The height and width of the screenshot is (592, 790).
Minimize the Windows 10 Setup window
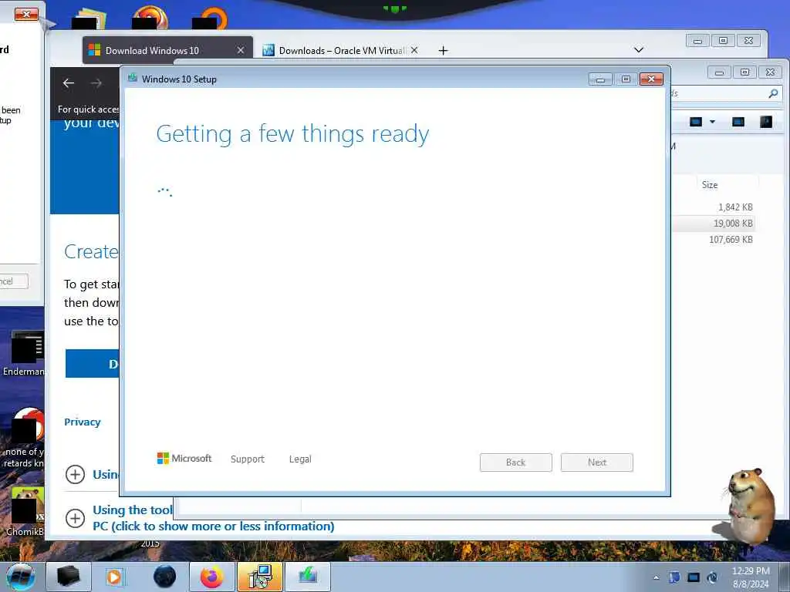(x=600, y=79)
